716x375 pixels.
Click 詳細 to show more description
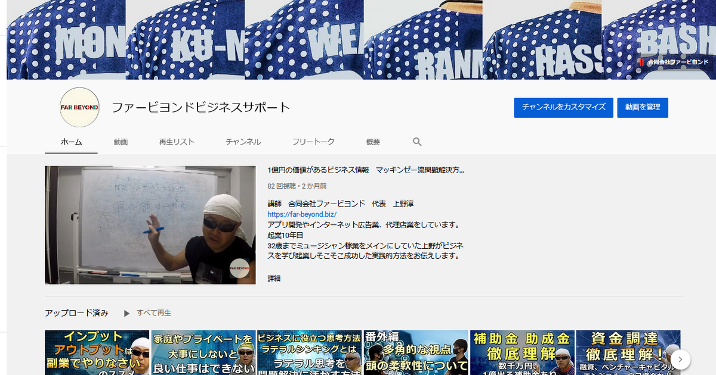click(274, 278)
